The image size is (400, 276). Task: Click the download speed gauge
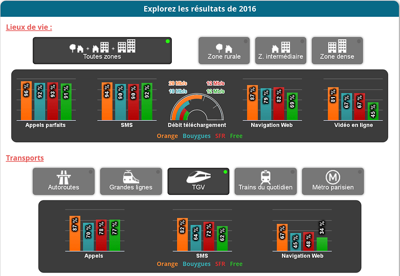(197, 107)
